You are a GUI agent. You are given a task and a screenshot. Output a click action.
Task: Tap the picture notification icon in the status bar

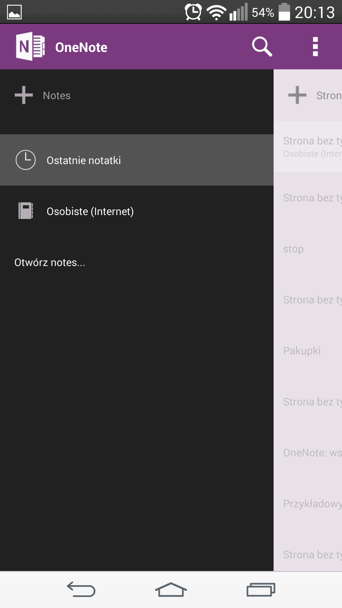14,12
